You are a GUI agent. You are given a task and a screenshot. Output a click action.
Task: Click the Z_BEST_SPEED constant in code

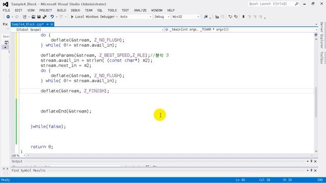pyautogui.click(x=115, y=55)
